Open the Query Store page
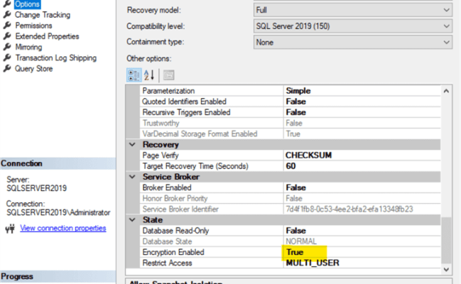This screenshot has width=461, height=284. (34, 68)
